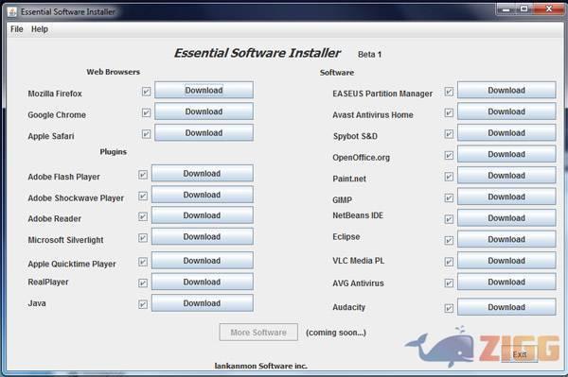Viewport: 568px width, 377px height.
Task: Toggle the Microsoft Silverlight checkbox
Action: click(143, 238)
